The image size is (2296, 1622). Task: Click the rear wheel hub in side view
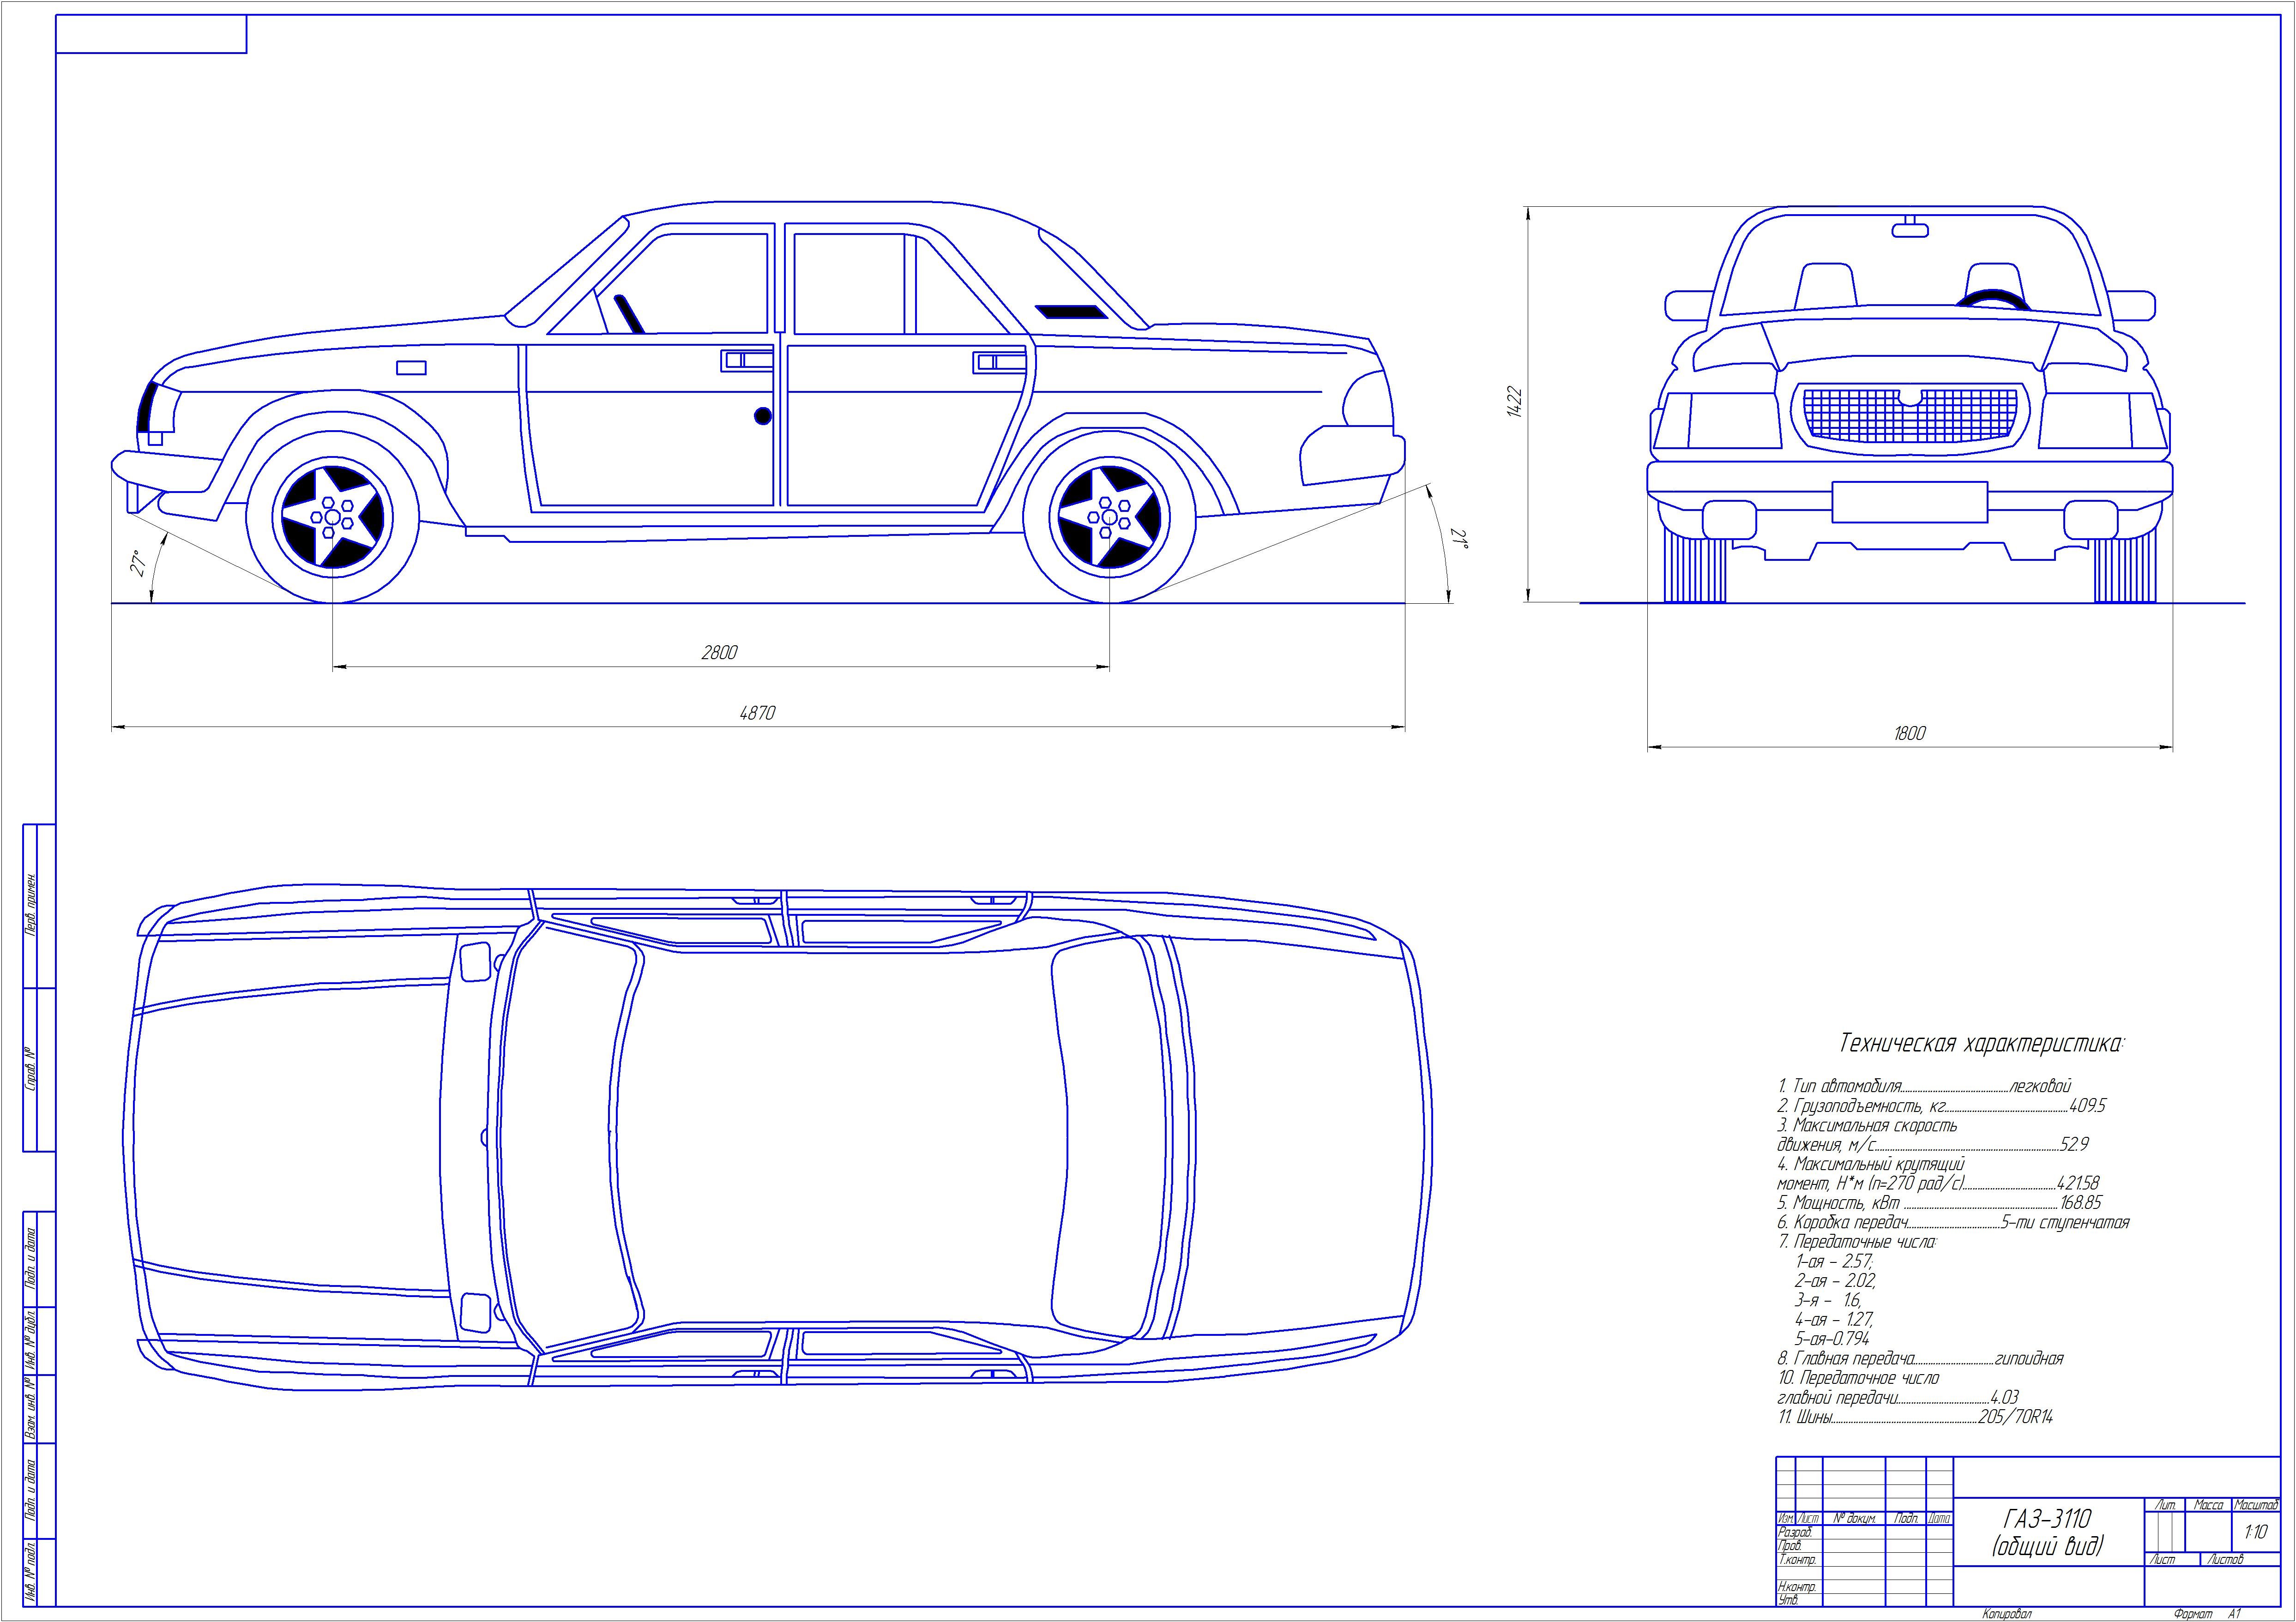[x=1109, y=518]
